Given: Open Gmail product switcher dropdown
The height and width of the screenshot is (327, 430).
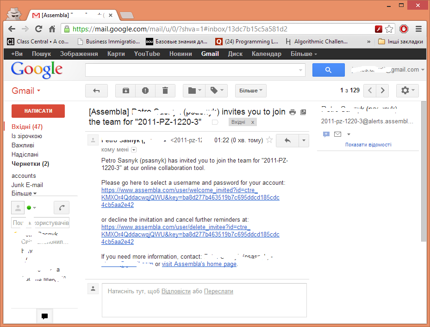Looking at the screenshot, I should click(26, 91).
